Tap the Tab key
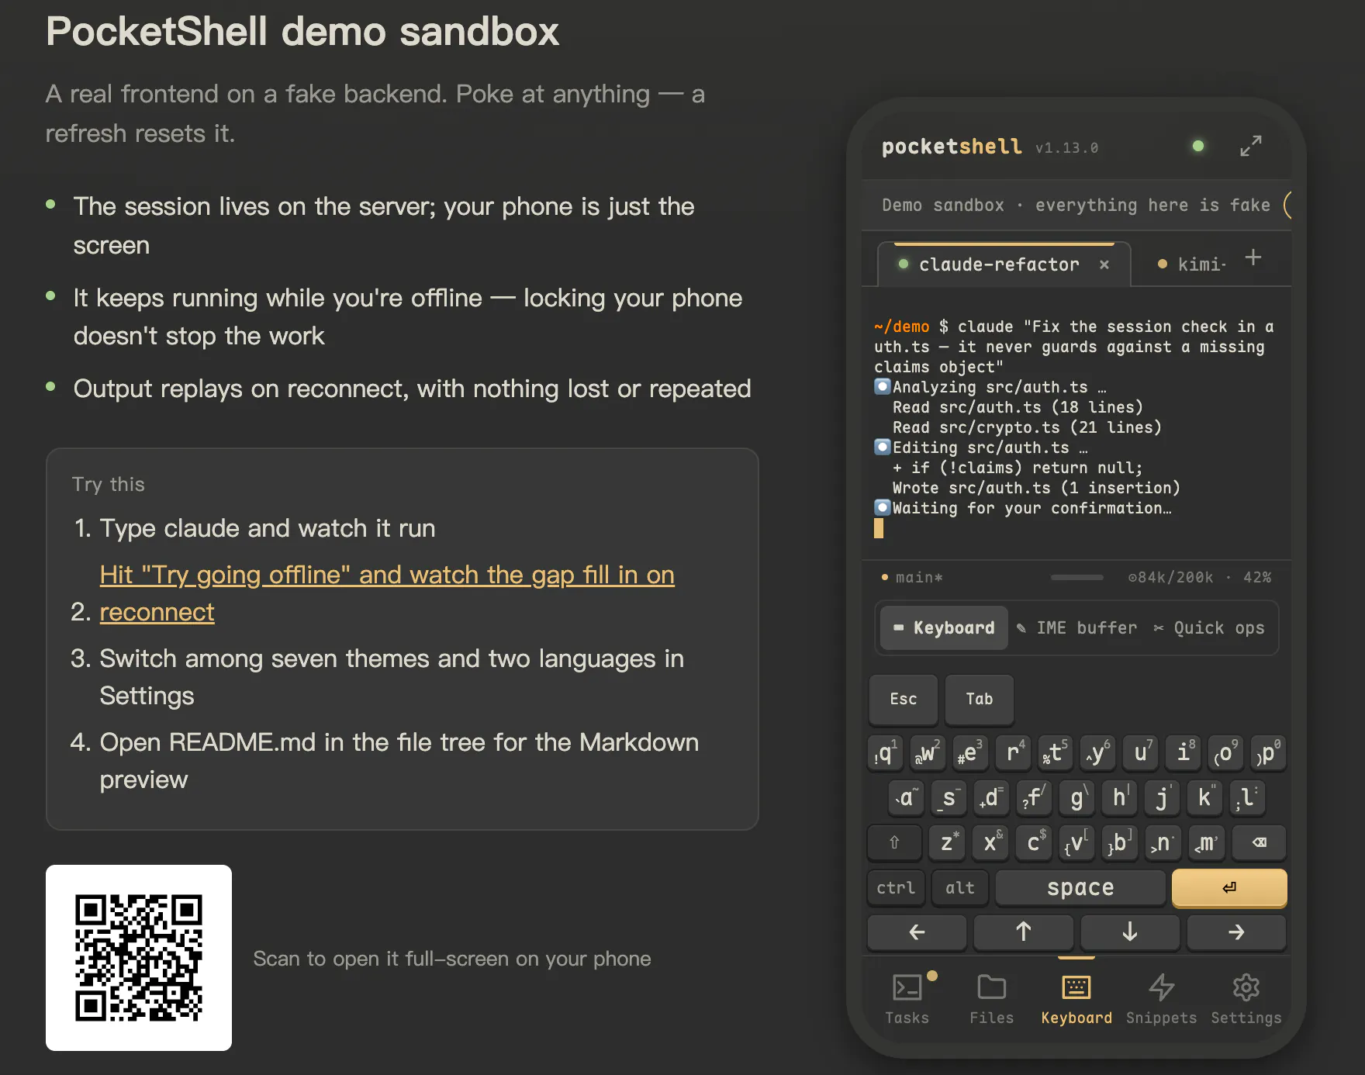The image size is (1365, 1075). 980,699
